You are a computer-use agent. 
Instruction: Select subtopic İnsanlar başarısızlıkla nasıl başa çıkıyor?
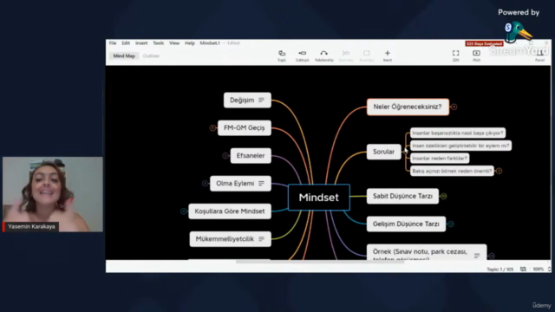click(x=458, y=133)
